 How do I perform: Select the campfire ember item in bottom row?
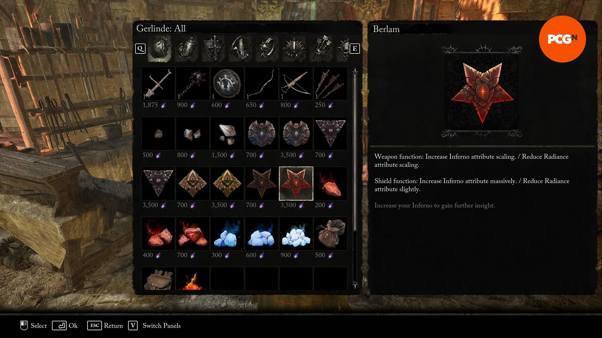[x=193, y=278]
